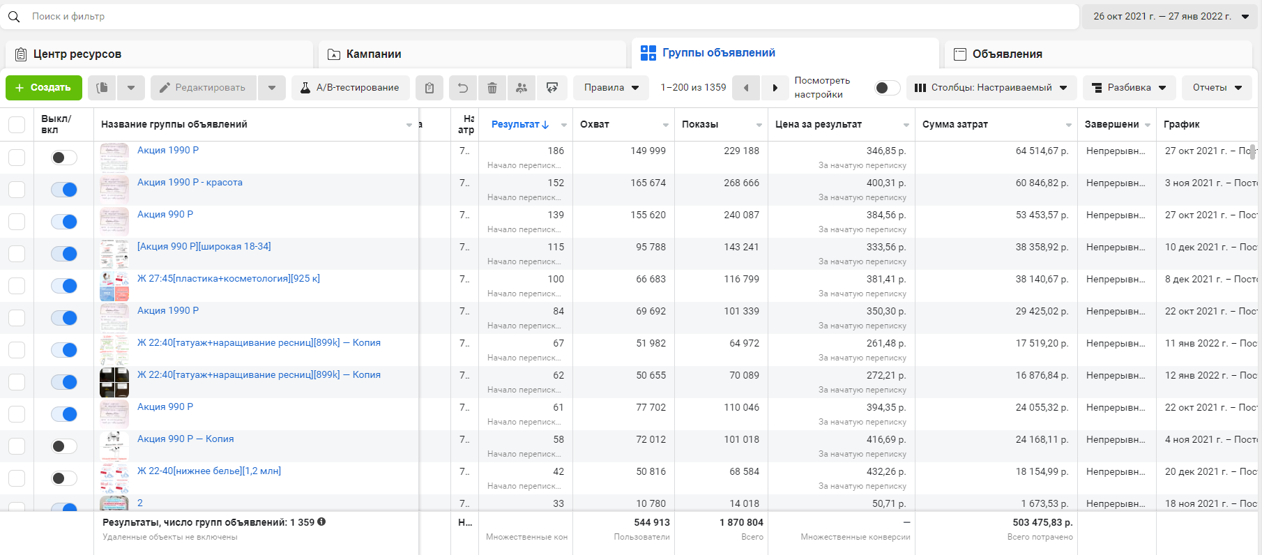Start A/B-тестирование

coord(350,88)
